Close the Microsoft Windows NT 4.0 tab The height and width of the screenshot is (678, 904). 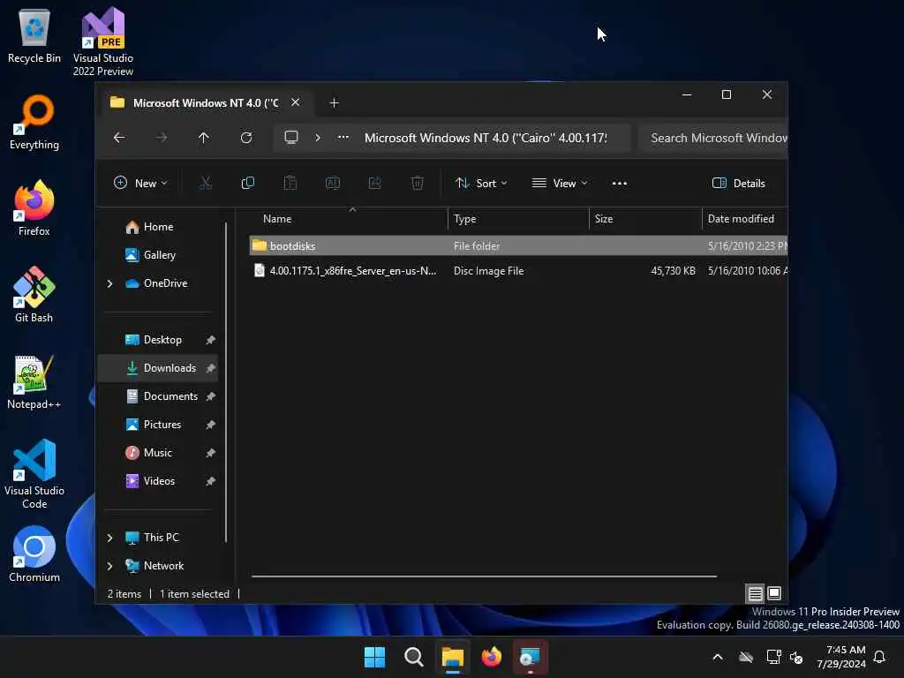(x=295, y=102)
